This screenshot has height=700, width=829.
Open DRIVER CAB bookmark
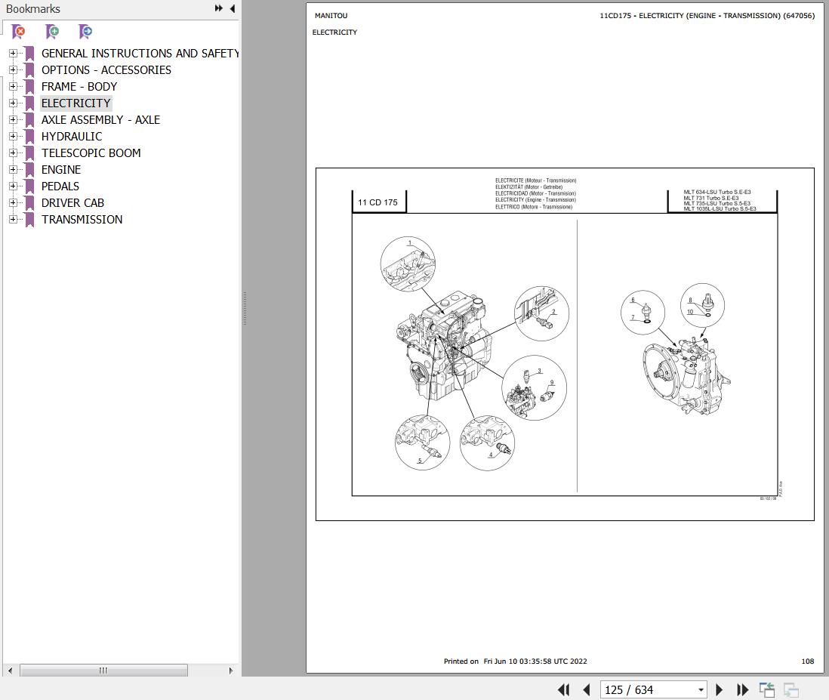pyautogui.click(x=73, y=202)
